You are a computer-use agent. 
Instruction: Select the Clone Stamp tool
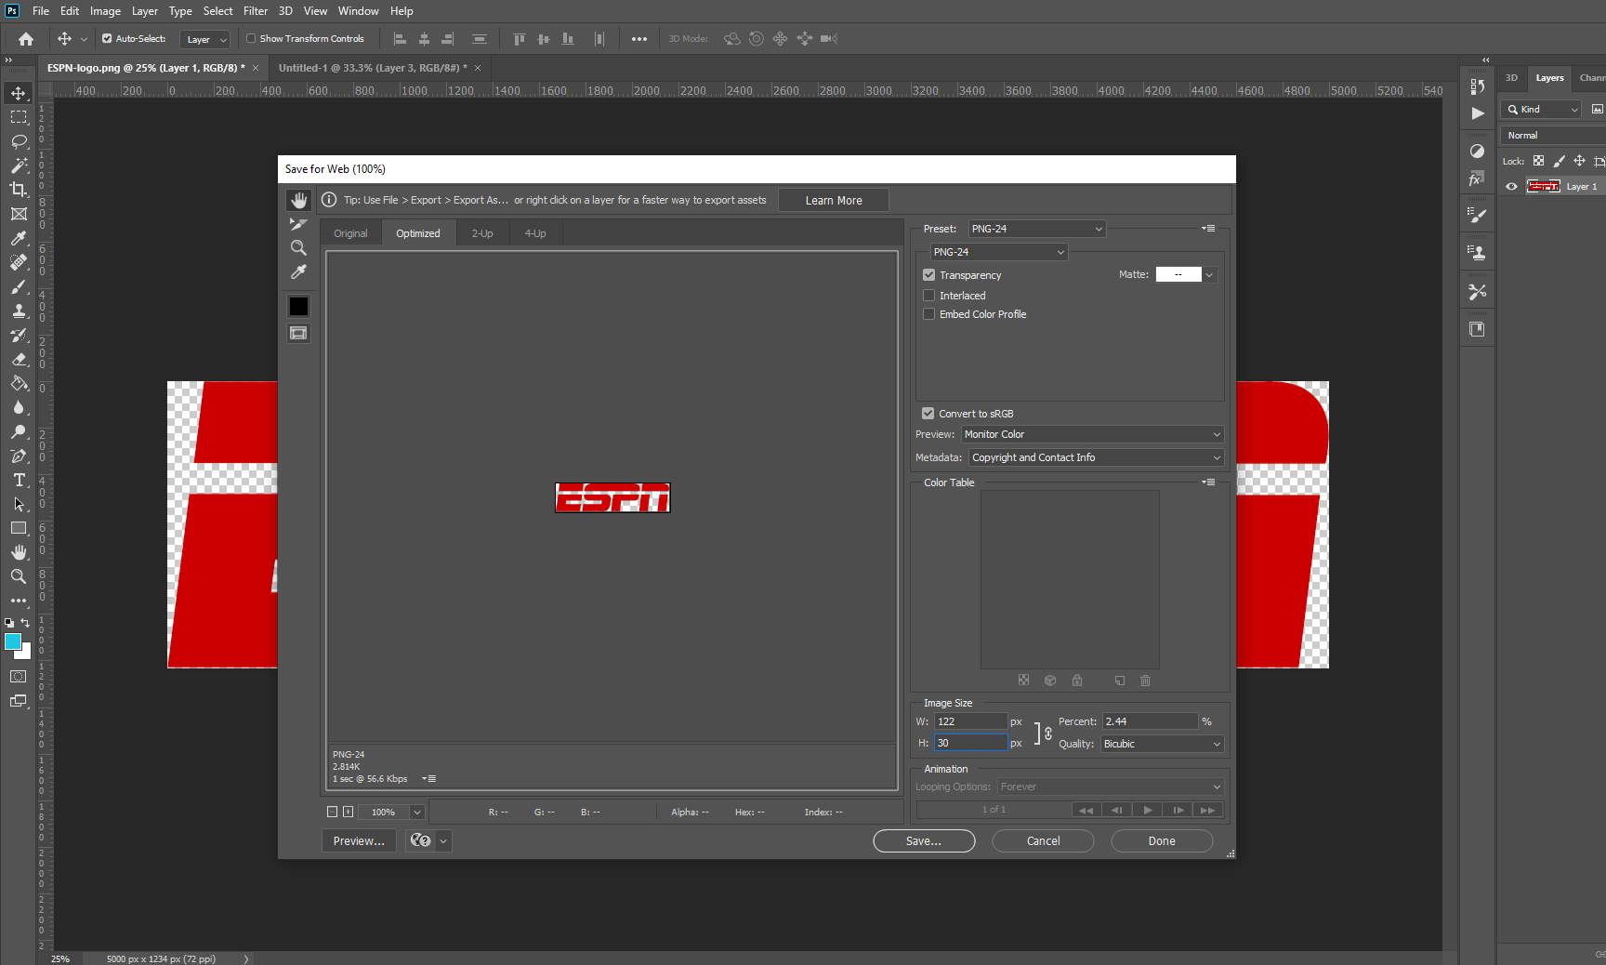[19, 311]
